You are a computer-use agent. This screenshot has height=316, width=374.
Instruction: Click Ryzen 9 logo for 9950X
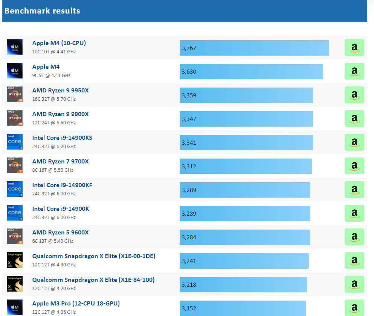pyautogui.click(x=15, y=94)
